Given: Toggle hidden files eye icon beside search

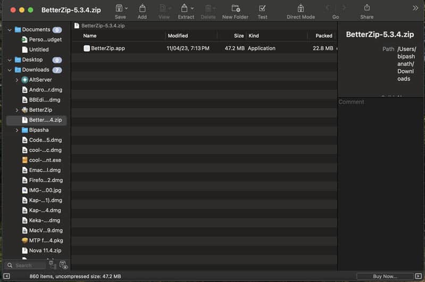Looking at the screenshot, I should pyautogui.click(x=64, y=265).
